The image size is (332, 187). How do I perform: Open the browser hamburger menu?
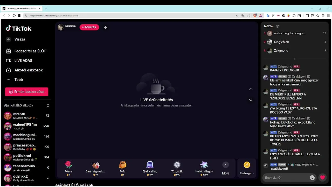(328, 16)
